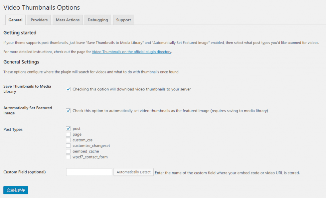This screenshot has width=326, height=198.
Task: Enable the 'page' post type checkbox
Action: (x=68, y=134)
